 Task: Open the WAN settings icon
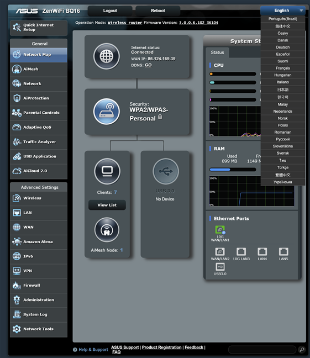(x=17, y=227)
